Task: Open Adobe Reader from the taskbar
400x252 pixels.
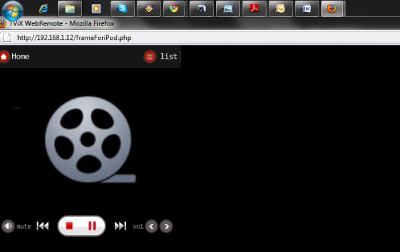Action: click(254, 9)
